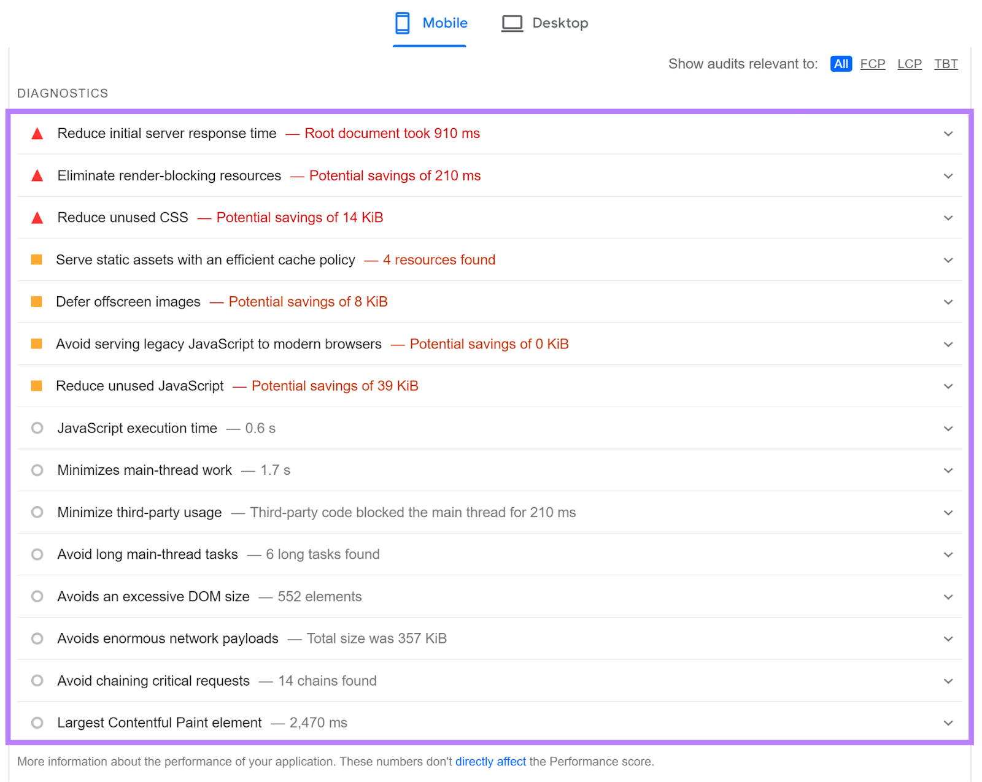Click the gray circle beside Largest Contentful Paint element
This screenshot has width=982, height=782.
pyautogui.click(x=37, y=723)
